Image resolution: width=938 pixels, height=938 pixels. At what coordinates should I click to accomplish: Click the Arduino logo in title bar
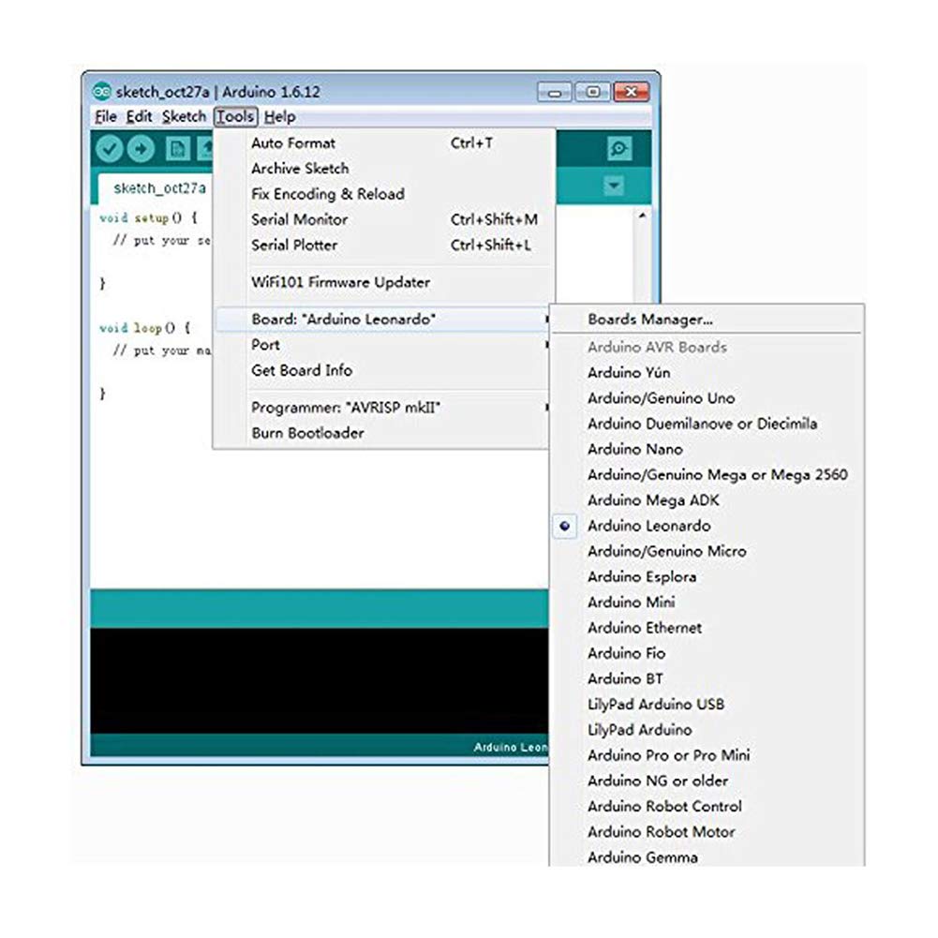(101, 92)
